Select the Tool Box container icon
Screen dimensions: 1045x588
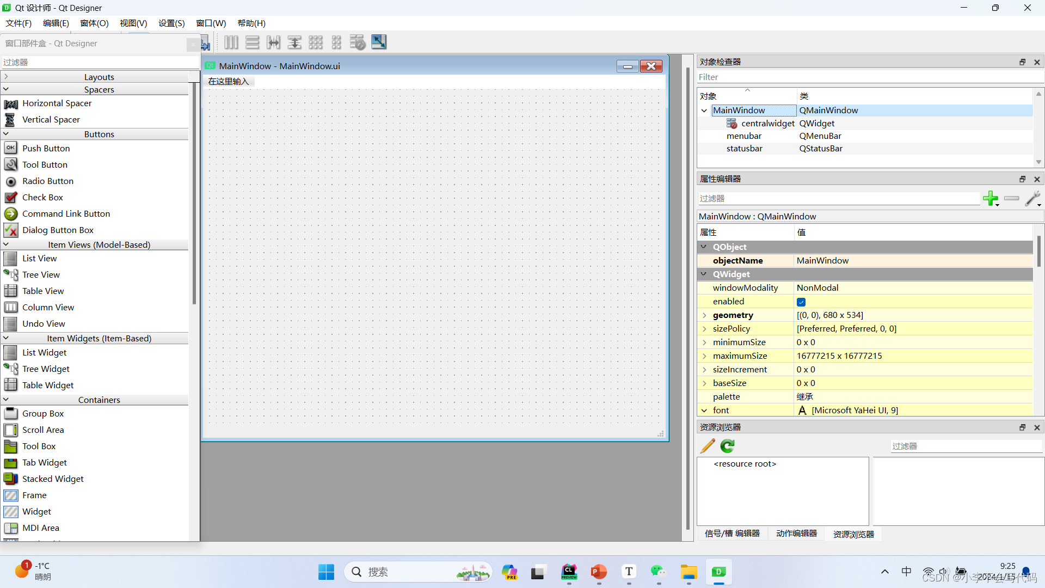(x=11, y=446)
